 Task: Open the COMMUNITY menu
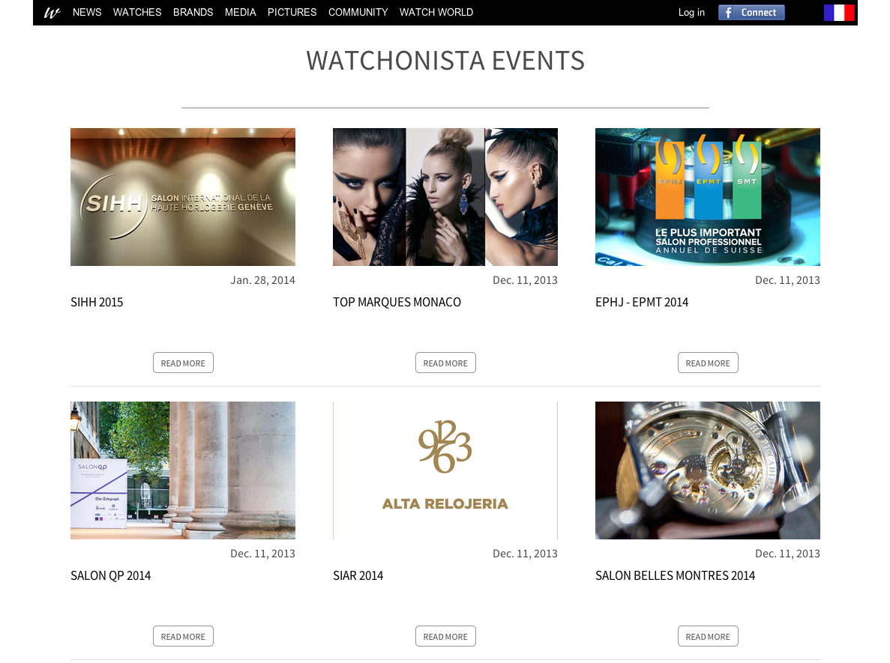(358, 13)
